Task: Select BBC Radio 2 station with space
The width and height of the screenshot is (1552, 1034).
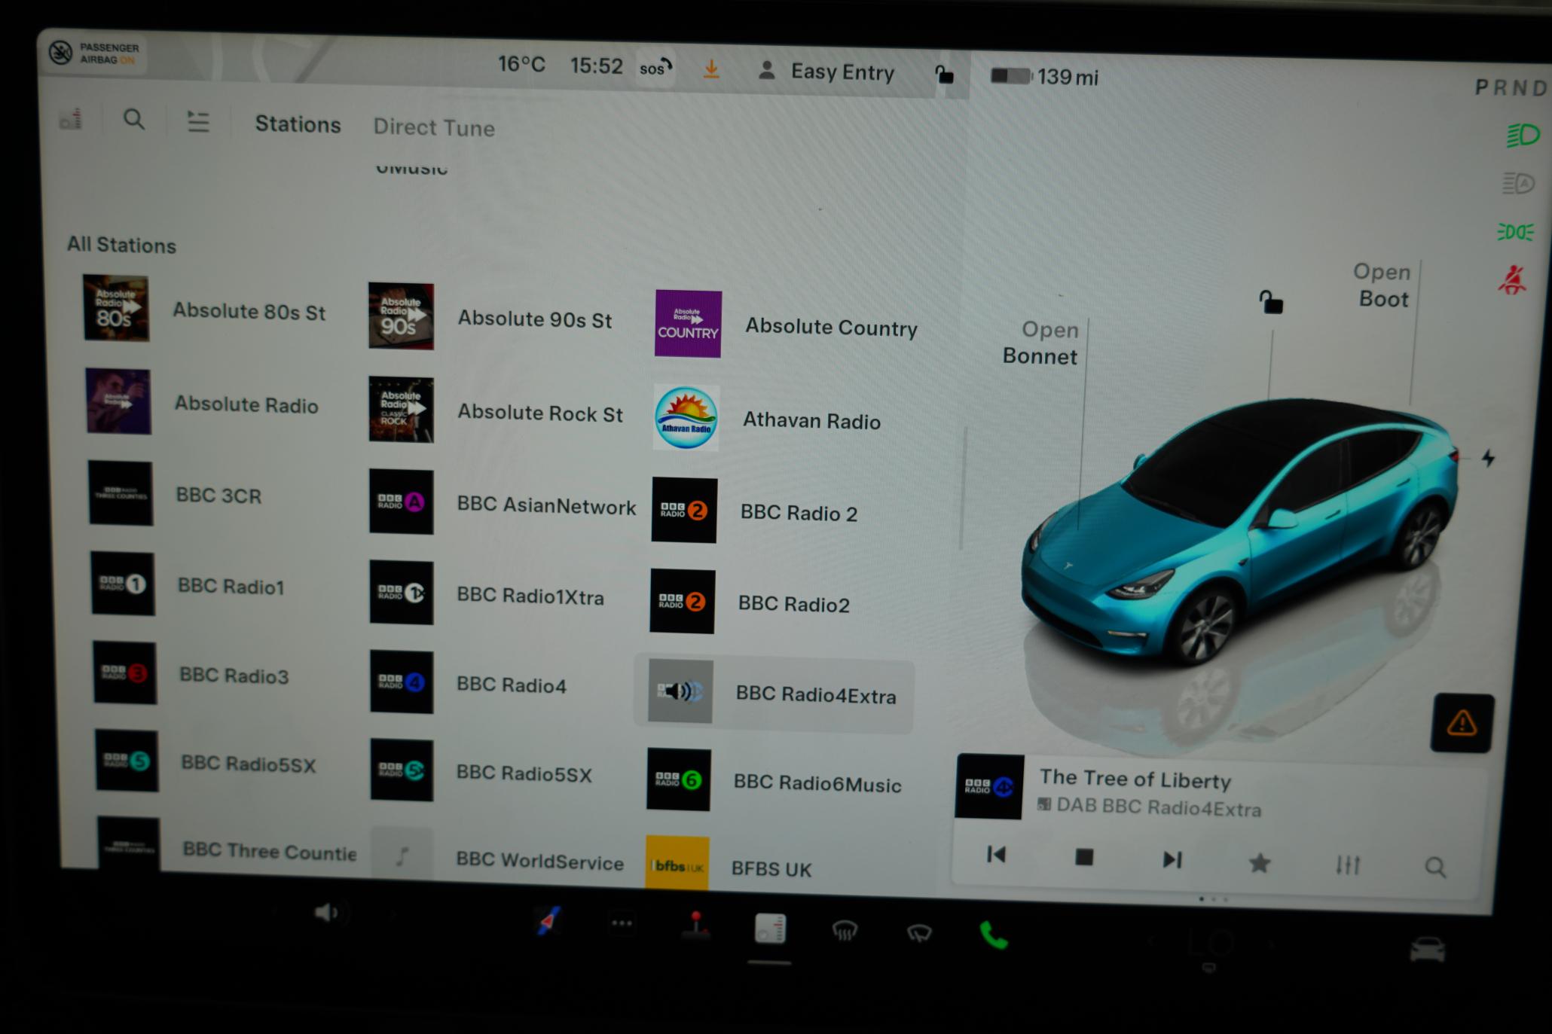Action: (x=755, y=511)
